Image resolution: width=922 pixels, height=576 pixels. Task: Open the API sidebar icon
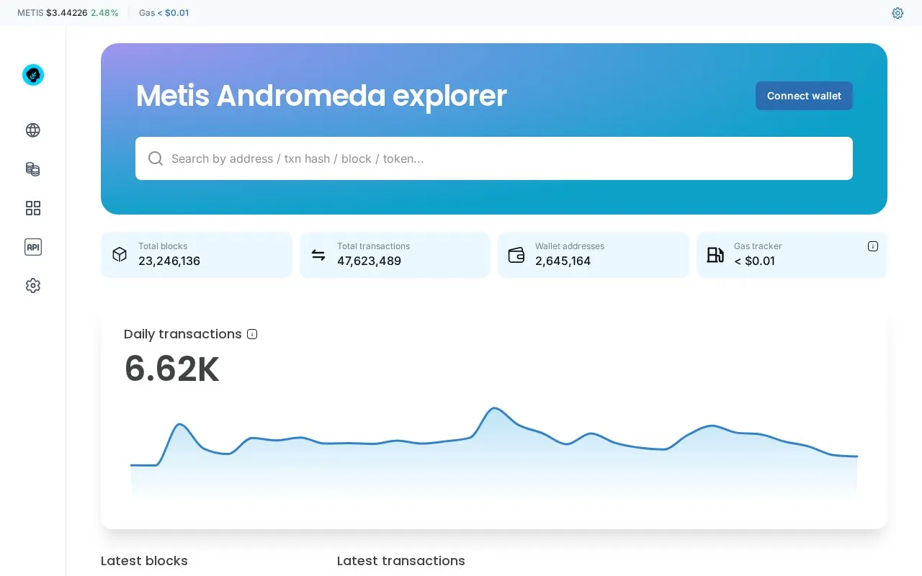pyautogui.click(x=33, y=247)
